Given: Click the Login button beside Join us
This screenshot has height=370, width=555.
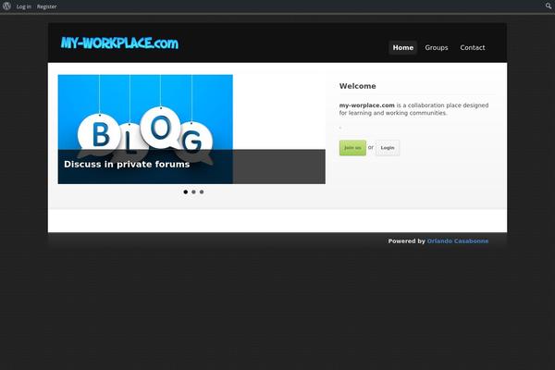Looking at the screenshot, I should click(x=388, y=148).
